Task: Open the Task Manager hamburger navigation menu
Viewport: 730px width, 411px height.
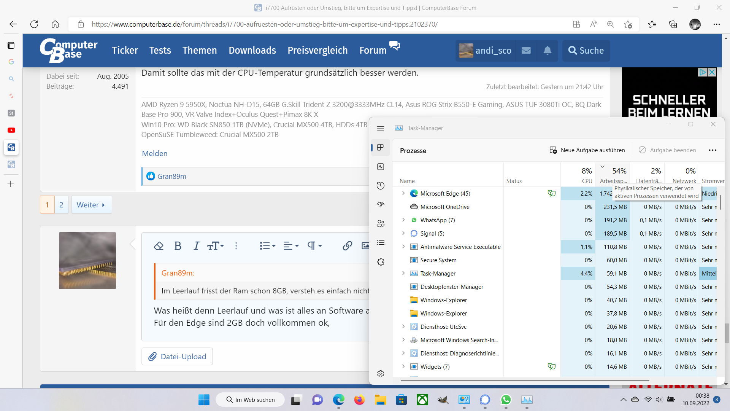Action: click(x=381, y=129)
